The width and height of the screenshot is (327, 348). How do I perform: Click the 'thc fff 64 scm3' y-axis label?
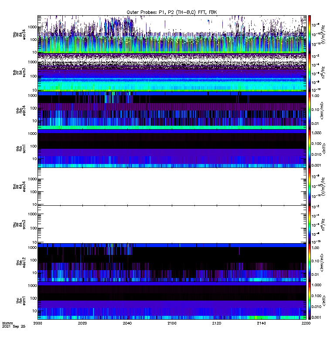tap(19, 224)
